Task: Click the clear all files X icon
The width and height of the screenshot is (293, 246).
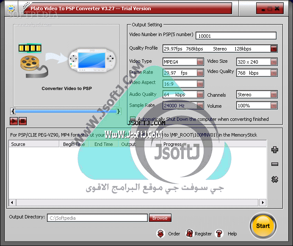Action: click(x=274, y=179)
